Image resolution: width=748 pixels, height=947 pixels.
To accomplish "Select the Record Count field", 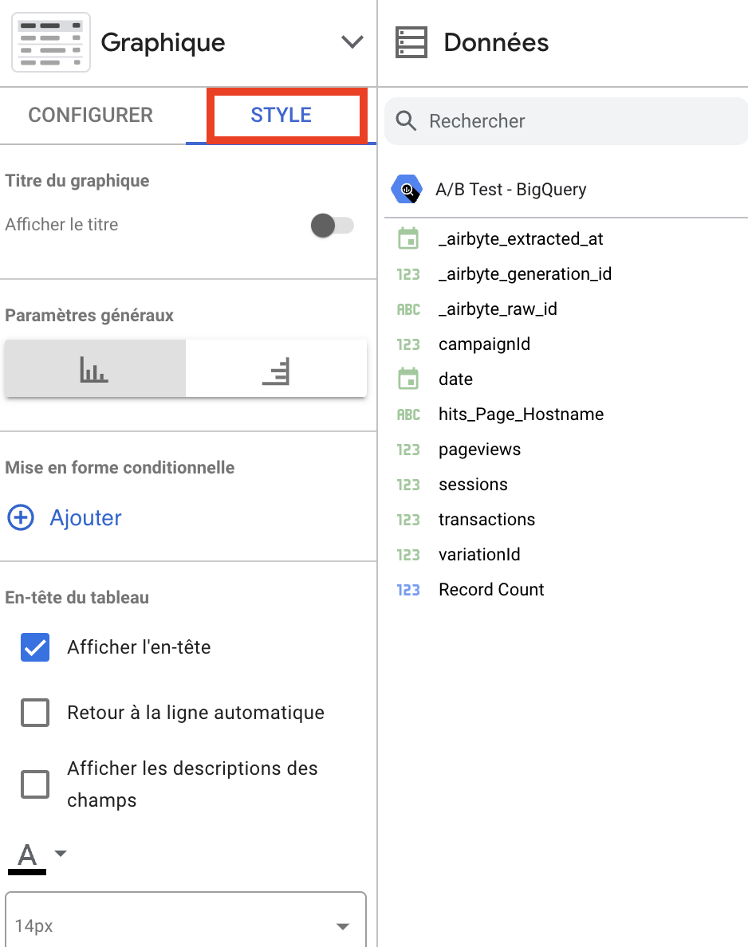I will point(491,589).
